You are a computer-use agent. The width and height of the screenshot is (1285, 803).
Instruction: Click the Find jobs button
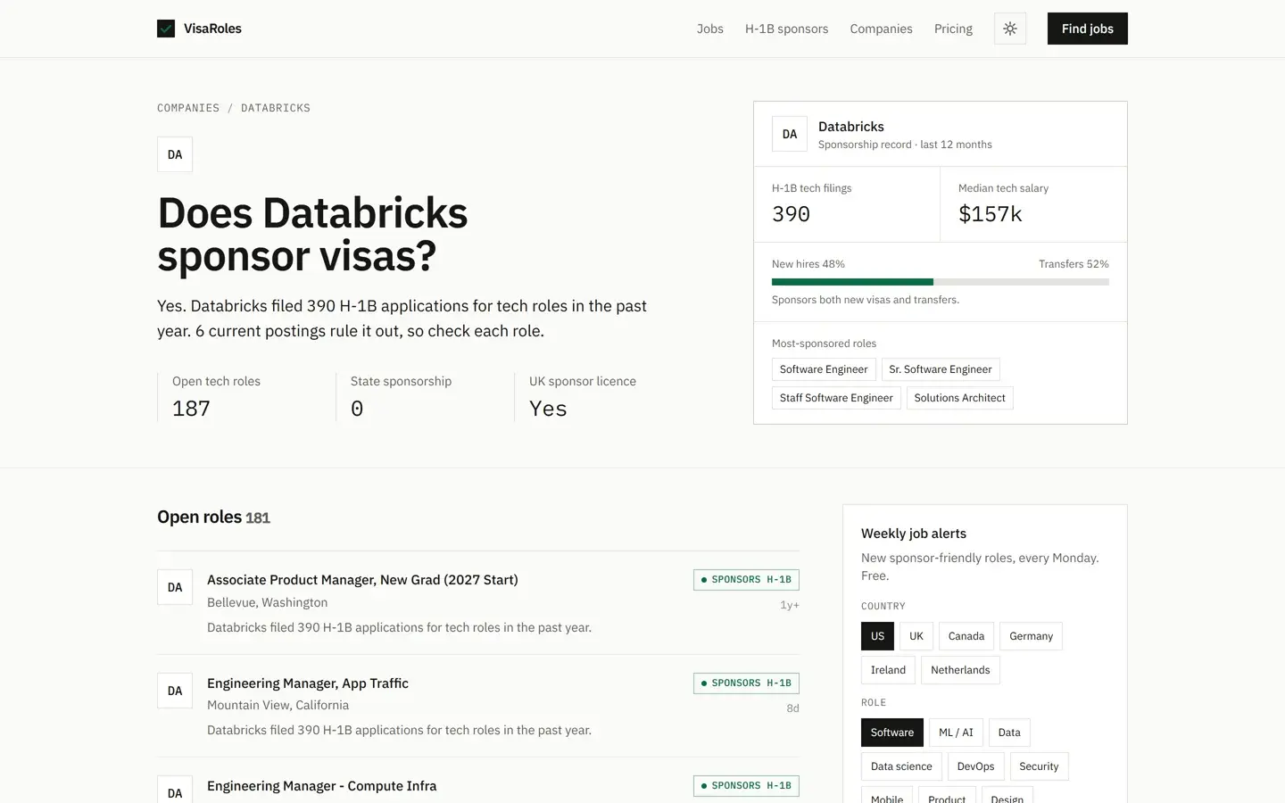[x=1088, y=29]
